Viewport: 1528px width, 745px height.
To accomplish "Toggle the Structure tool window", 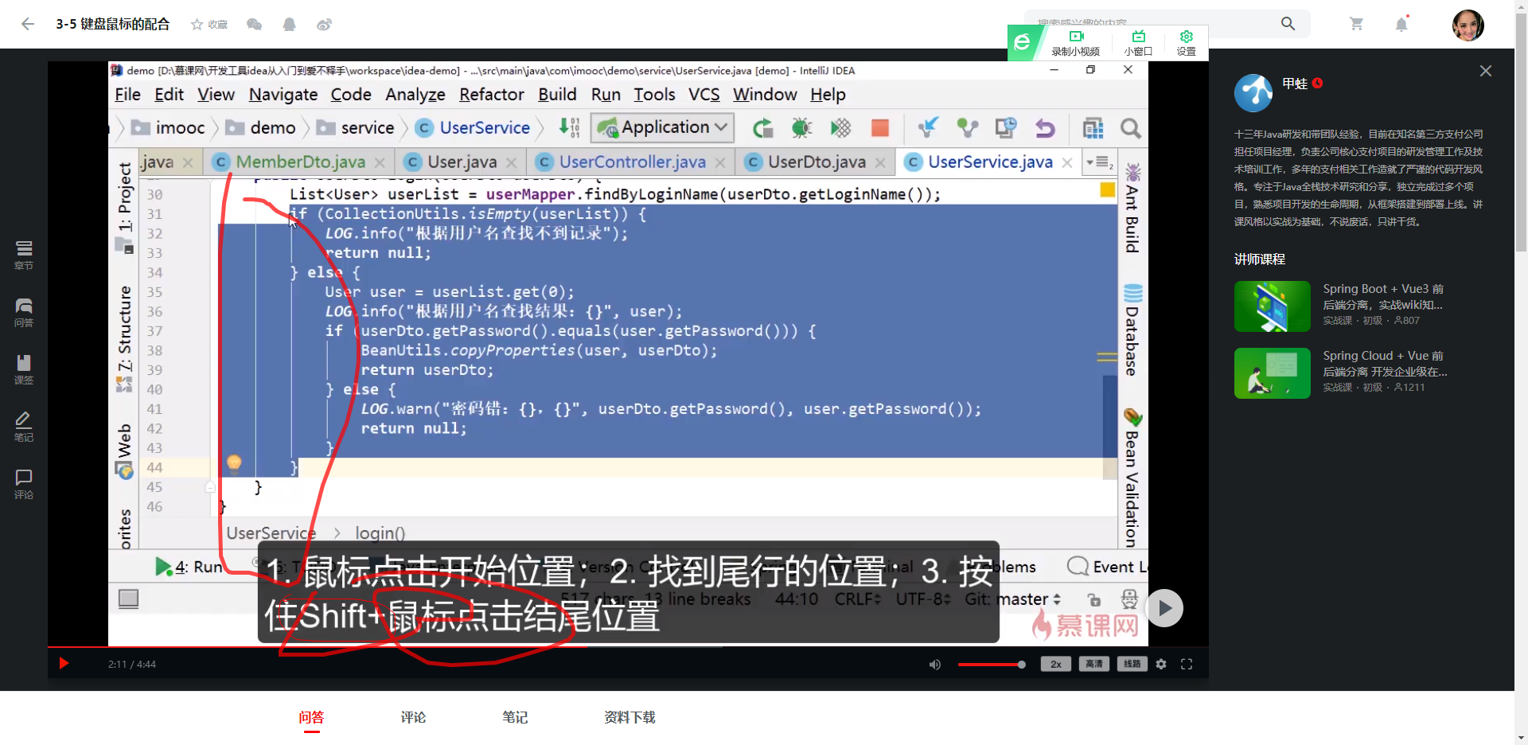I will tap(124, 338).
